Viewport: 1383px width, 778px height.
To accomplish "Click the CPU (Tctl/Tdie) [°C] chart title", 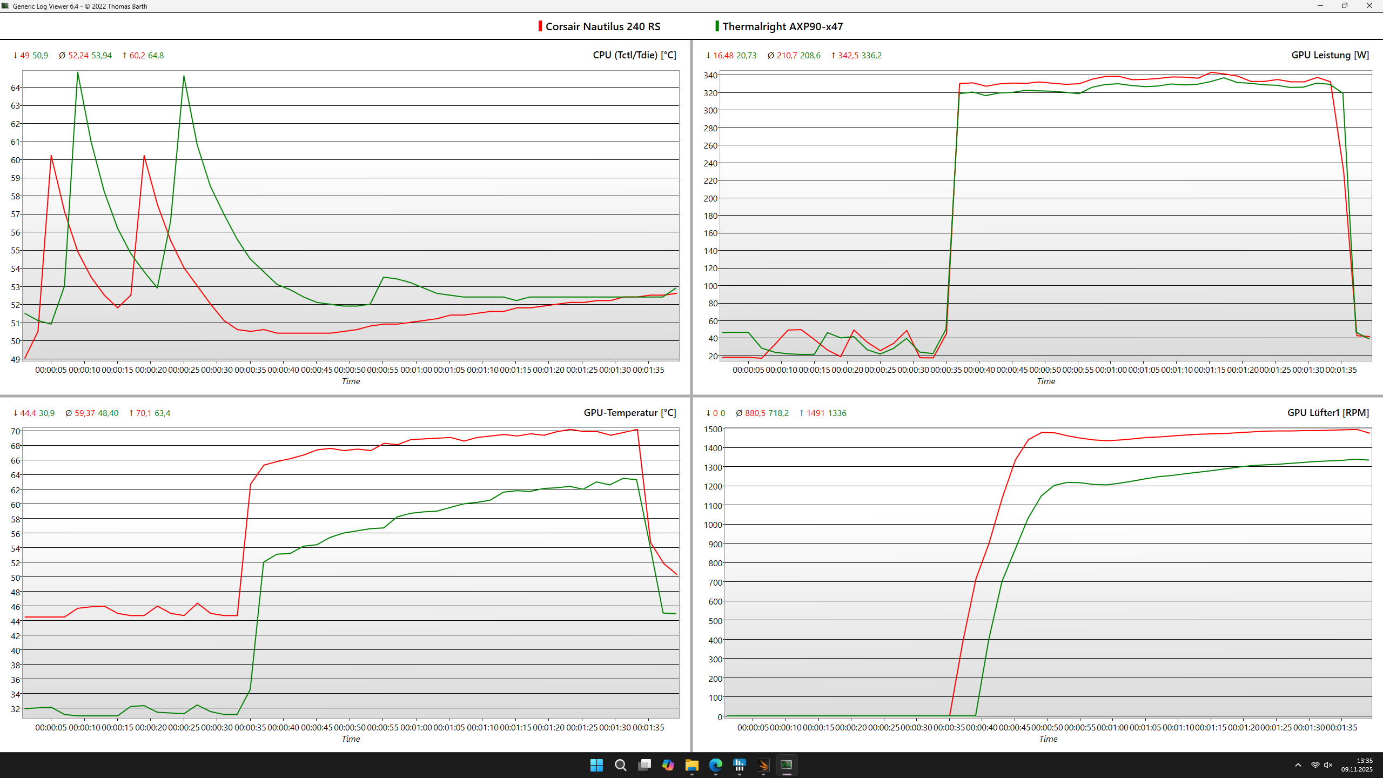I will [634, 55].
